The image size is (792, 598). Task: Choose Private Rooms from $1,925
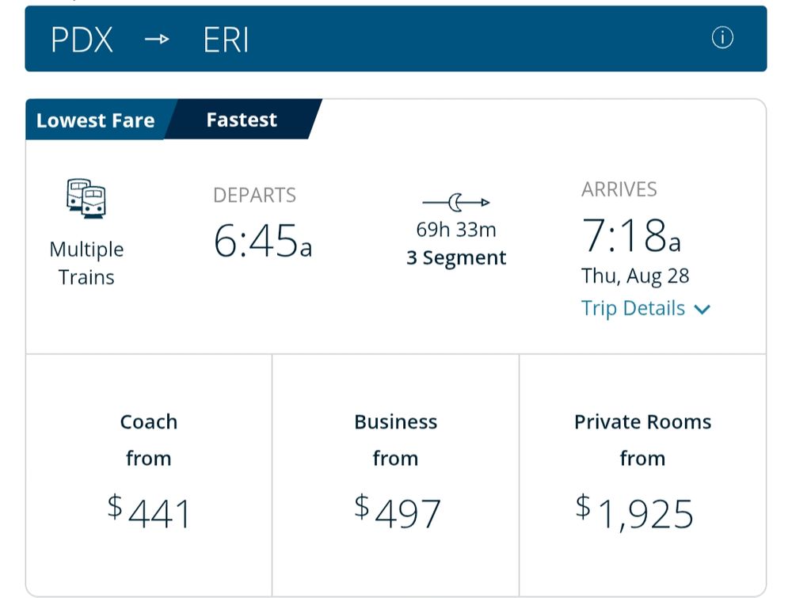coord(642,474)
